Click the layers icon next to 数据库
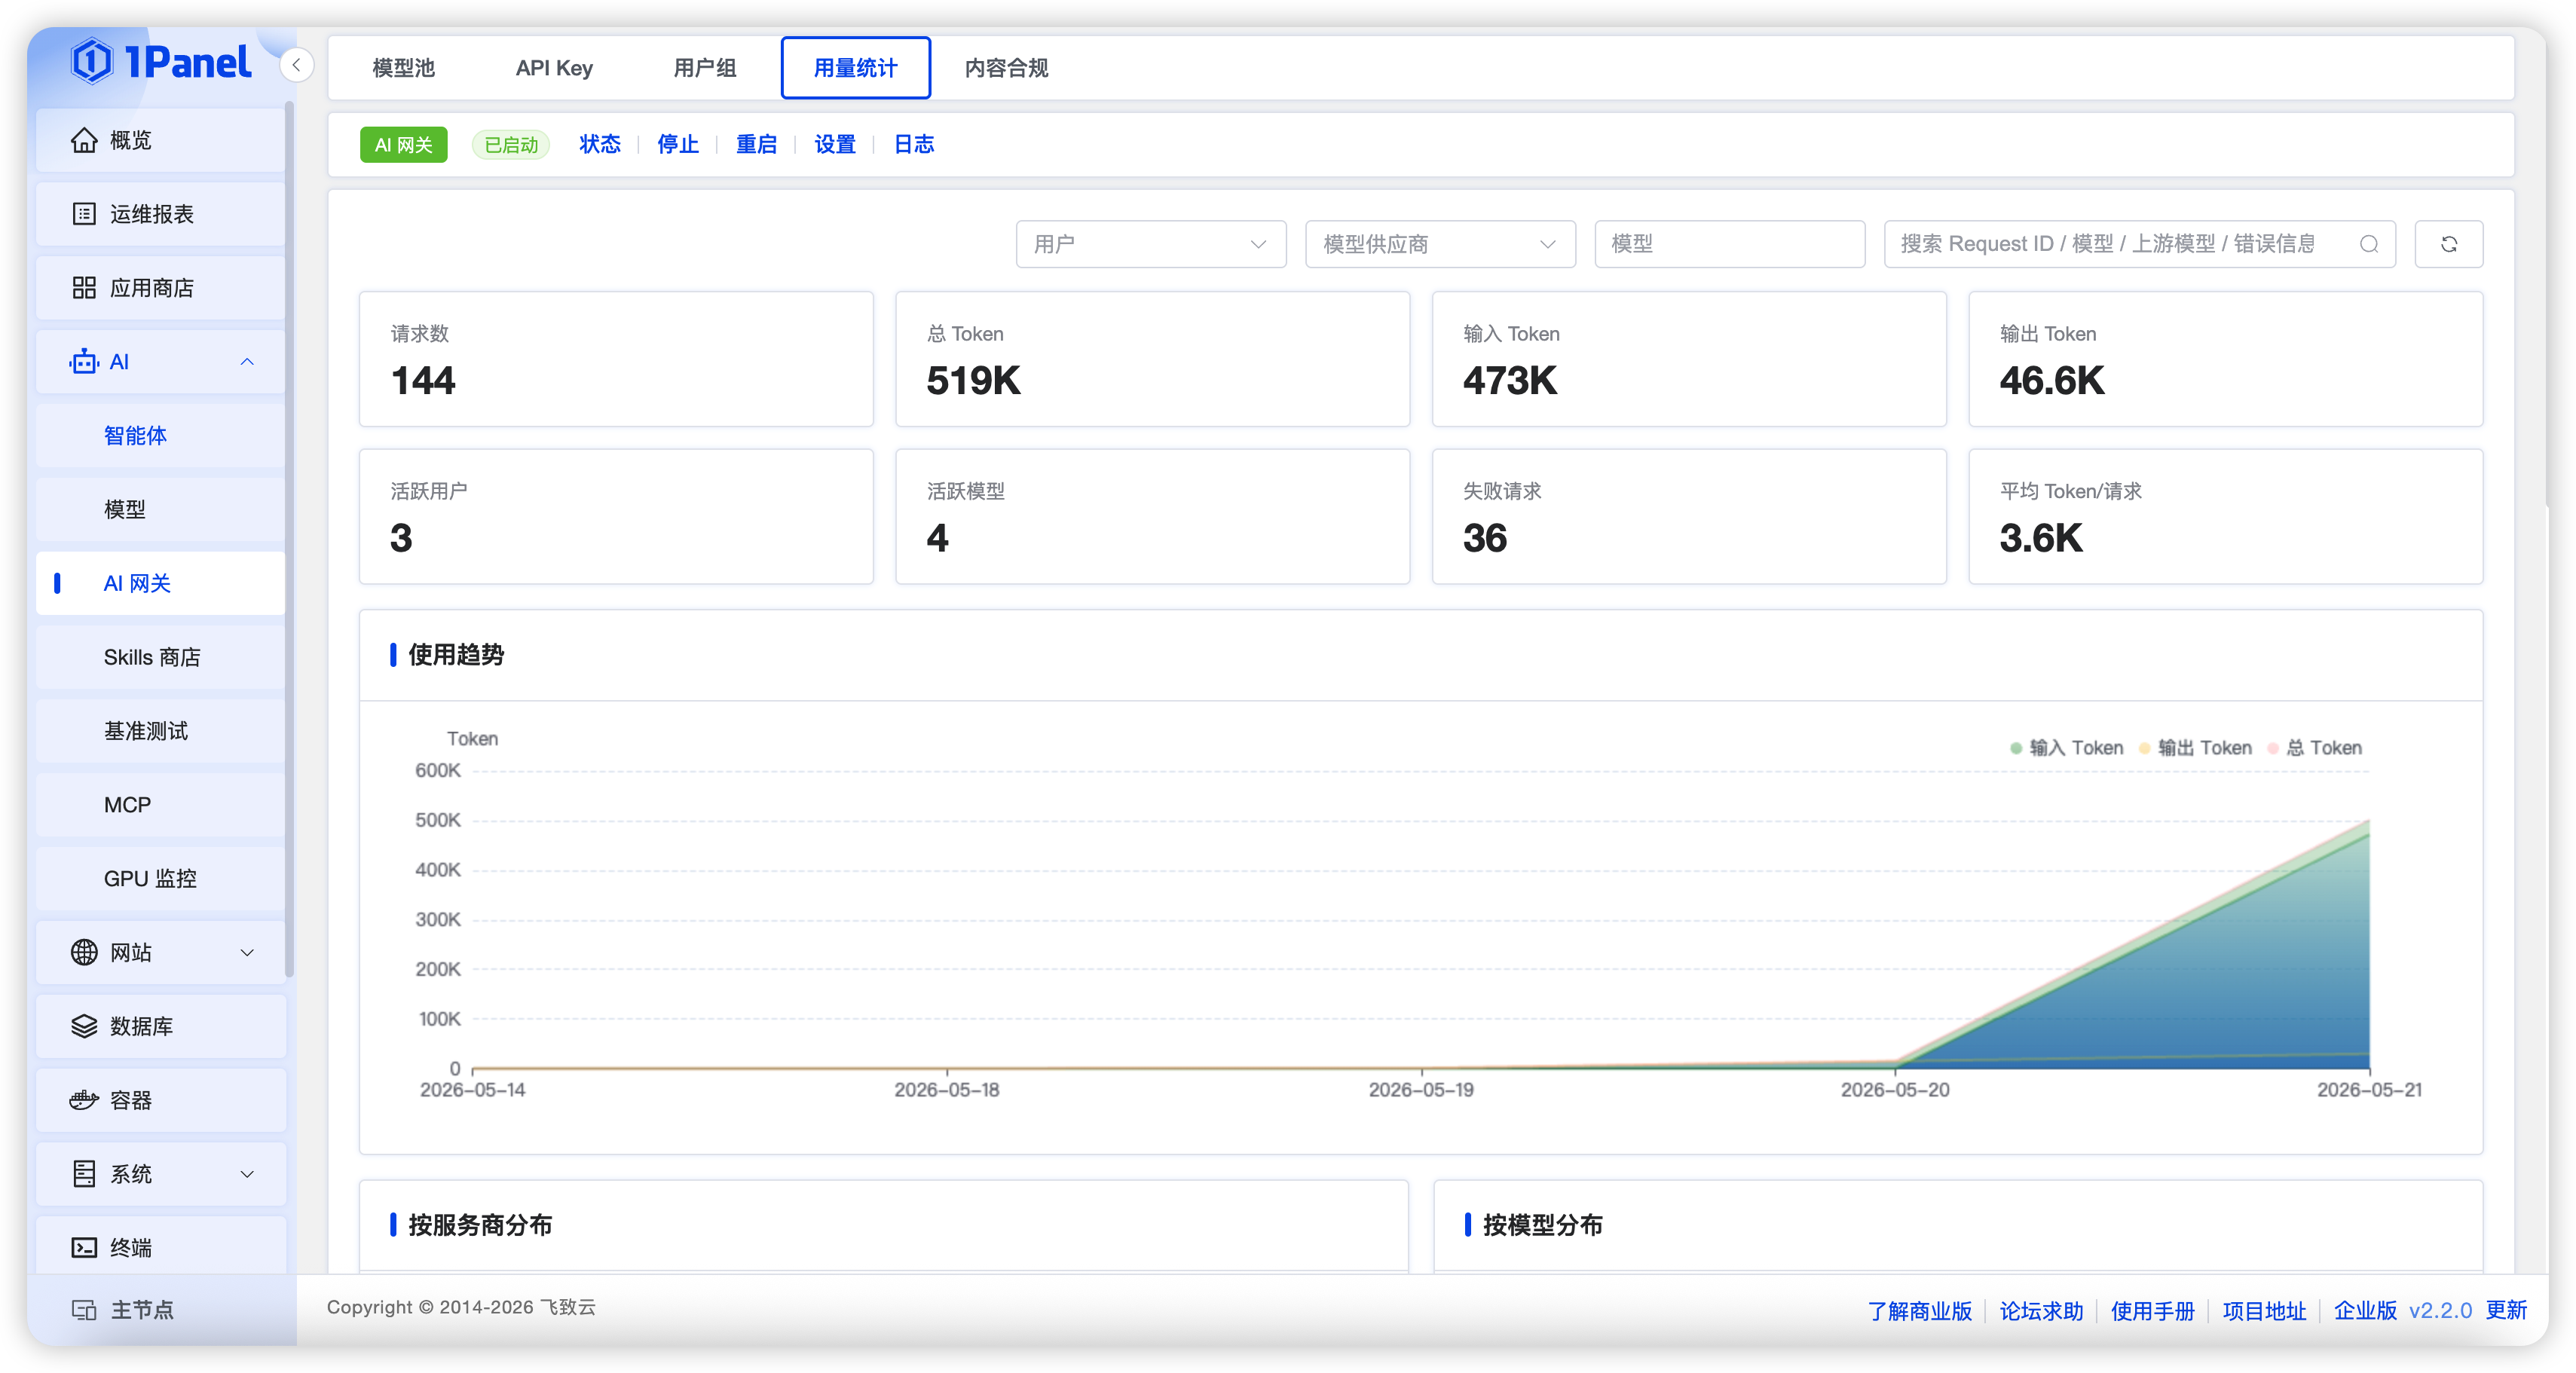Screen dimensions: 2576x1373 pos(84,1026)
